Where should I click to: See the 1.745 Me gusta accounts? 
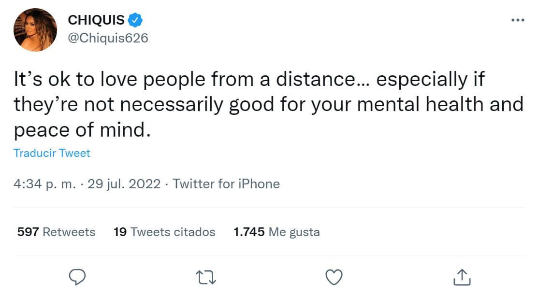[276, 232]
